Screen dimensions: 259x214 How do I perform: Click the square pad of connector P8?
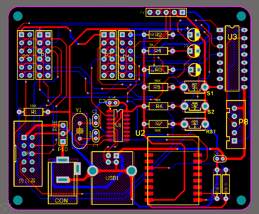coord(234,141)
